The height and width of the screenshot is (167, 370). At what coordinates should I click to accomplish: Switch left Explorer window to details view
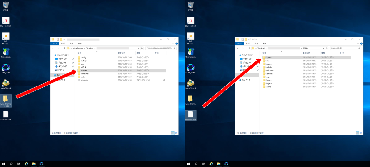tap(173, 133)
